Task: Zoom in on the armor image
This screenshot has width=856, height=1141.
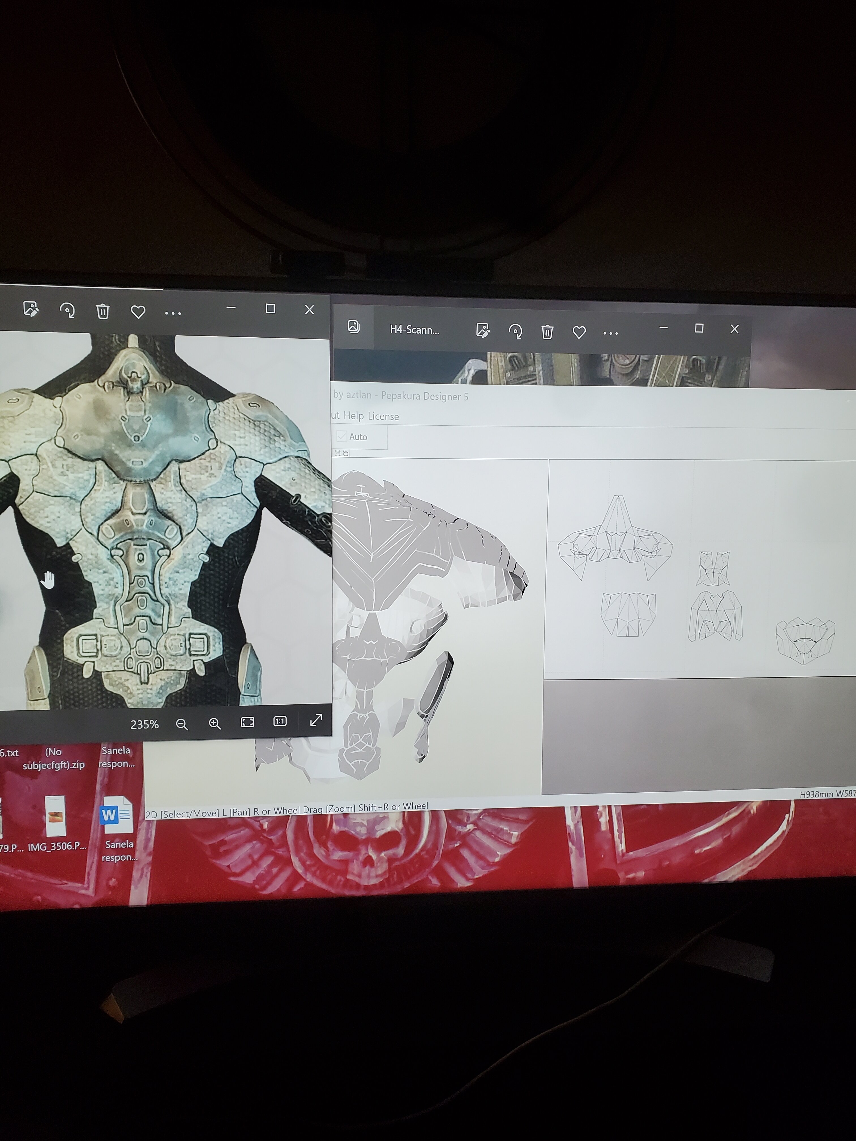Action: point(215,724)
